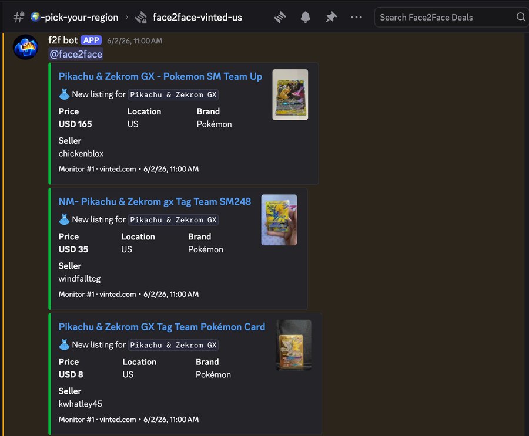529x436 pixels.
Task: Click Monitor #1 footer of chickenblox listing
Action: pos(129,169)
